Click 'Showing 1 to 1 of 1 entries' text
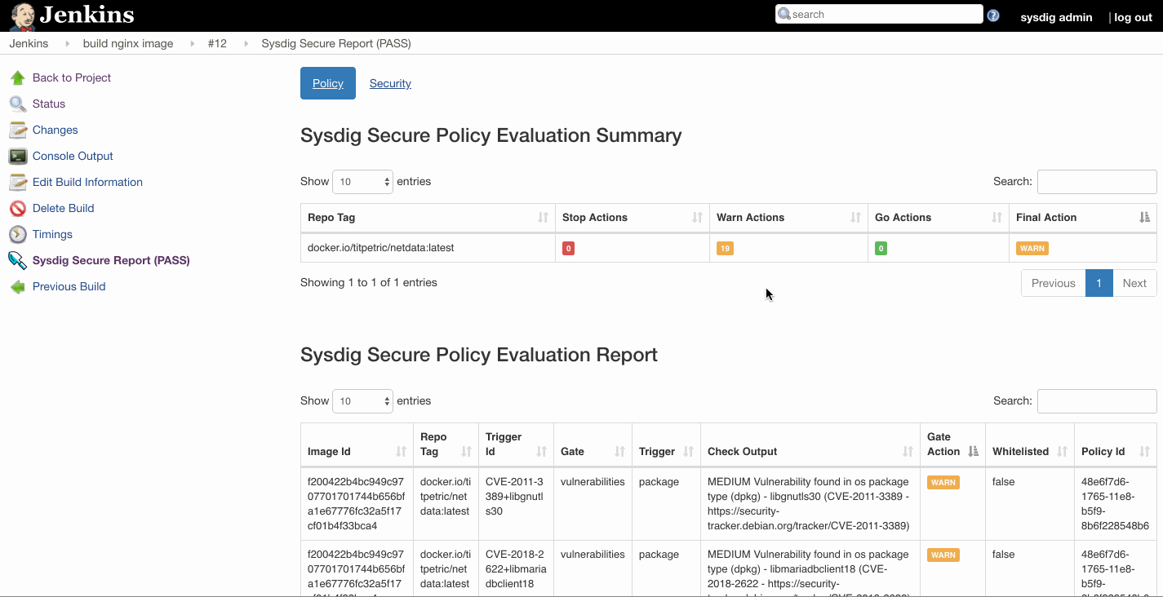The width and height of the screenshot is (1163, 597). point(369,283)
